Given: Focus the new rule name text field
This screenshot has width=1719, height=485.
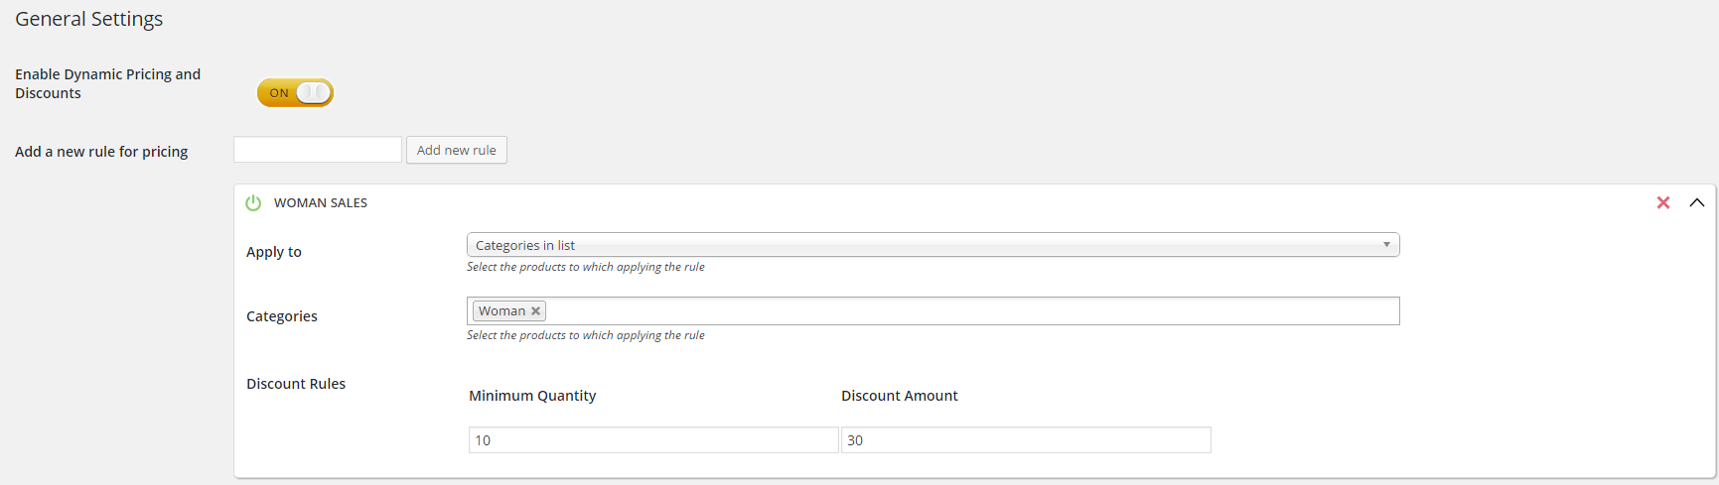Looking at the screenshot, I should [318, 150].
